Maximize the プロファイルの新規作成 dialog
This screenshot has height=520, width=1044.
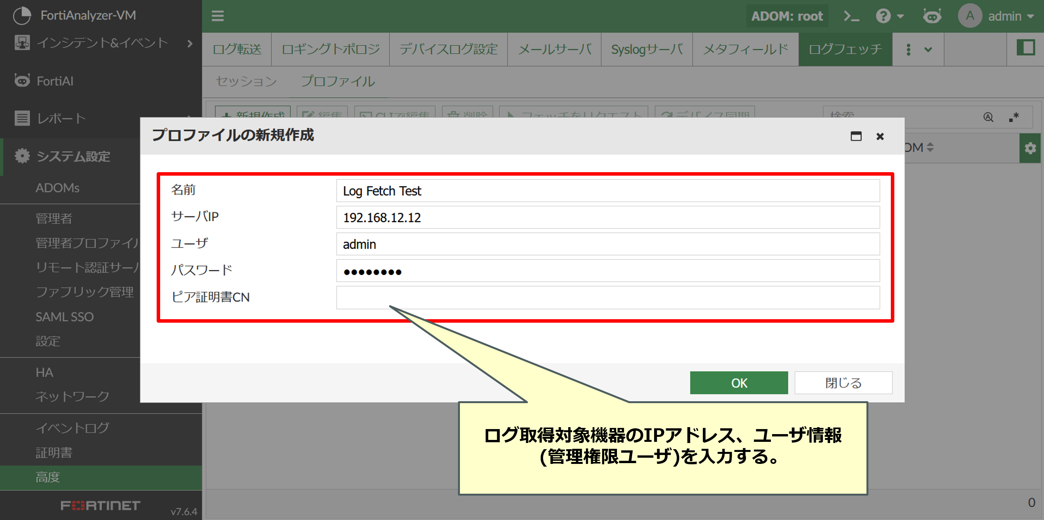(856, 136)
